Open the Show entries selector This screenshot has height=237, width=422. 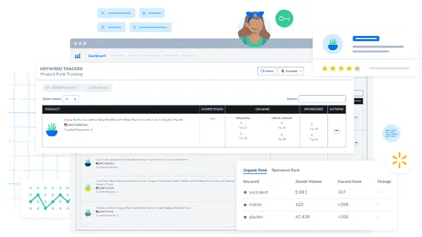pyautogui.click(x=71, y=99)
